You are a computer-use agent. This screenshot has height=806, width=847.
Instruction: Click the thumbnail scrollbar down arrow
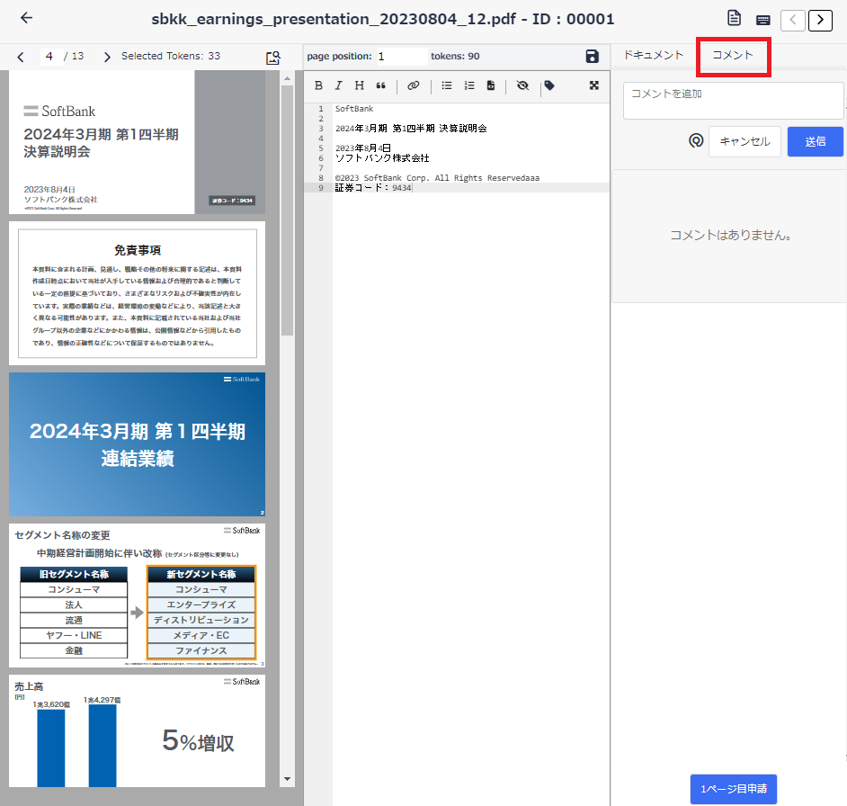pyautogui.click(x=287, y=779)
